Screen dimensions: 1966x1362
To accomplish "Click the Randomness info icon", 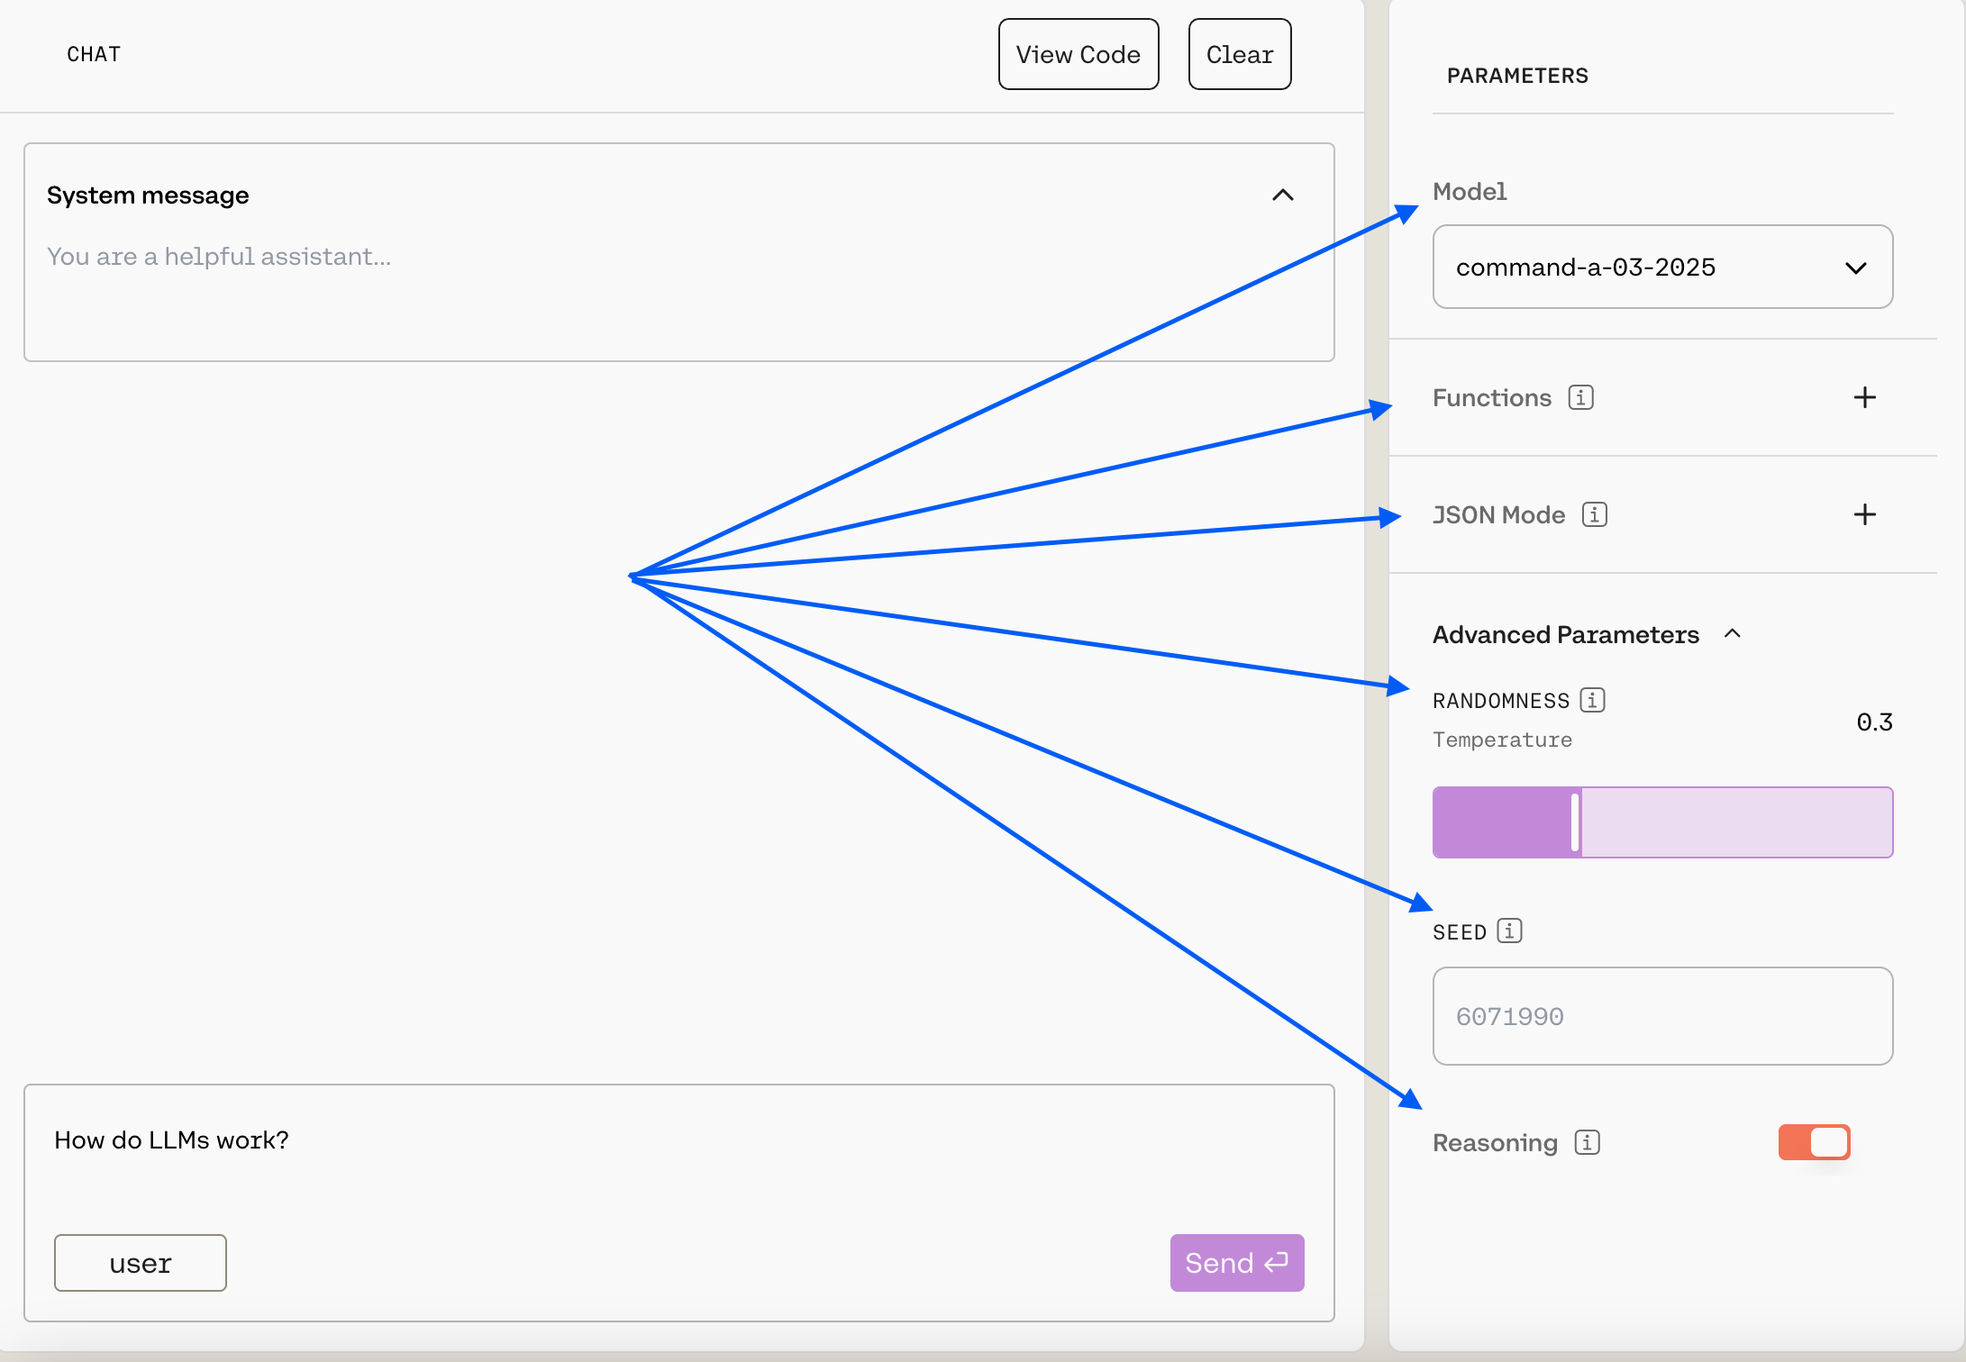I will (1592, 700).
